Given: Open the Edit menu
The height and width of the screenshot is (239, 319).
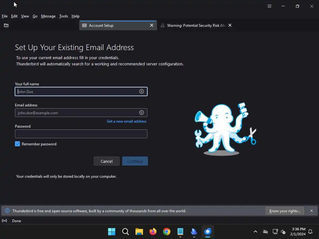Looking at the screenshot, I should [x=14, y=16].
